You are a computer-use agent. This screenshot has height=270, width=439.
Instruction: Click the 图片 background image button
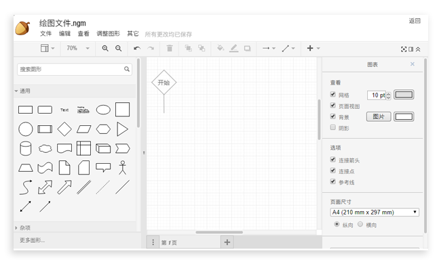379,116
